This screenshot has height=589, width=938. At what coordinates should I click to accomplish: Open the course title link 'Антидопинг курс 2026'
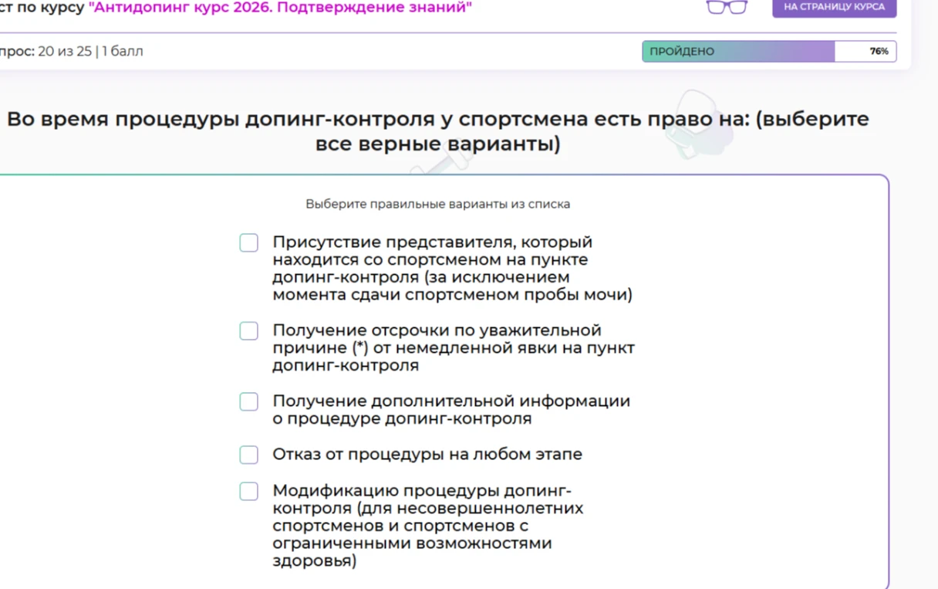click(280, 8)
